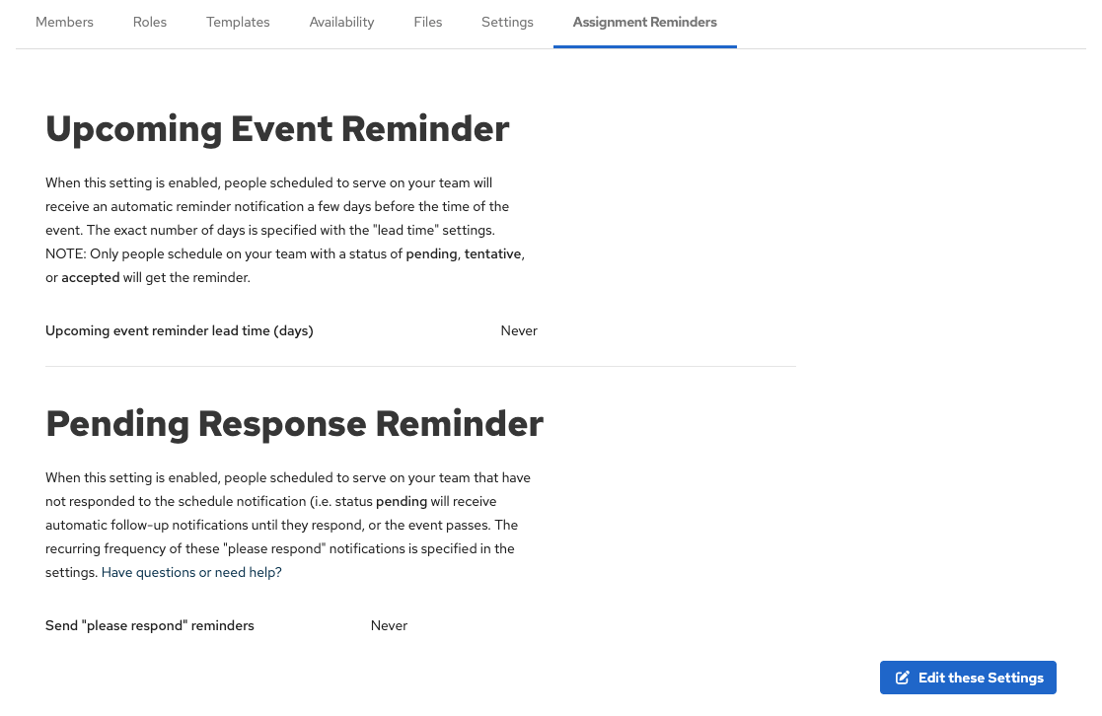Click the 'Upcoming event reminder lead time (days)' label

[180, 330]
